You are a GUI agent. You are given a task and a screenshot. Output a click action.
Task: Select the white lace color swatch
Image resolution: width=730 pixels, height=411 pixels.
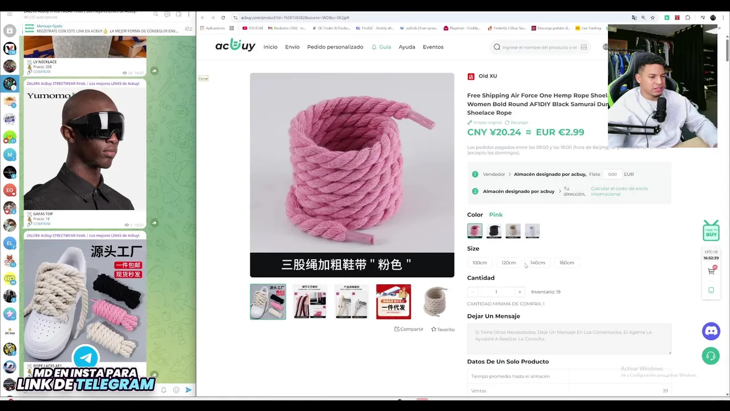click(x=532, y=231)
